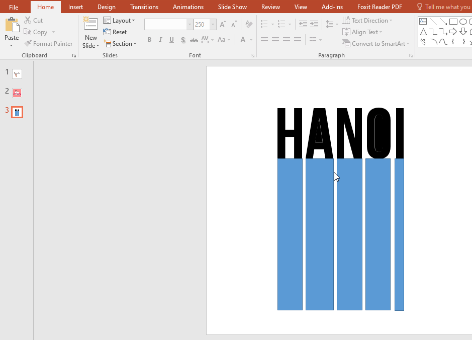Open the font size dropdown arrow
The height and width of the screenshot is (340, 472).
coord(213,24)
